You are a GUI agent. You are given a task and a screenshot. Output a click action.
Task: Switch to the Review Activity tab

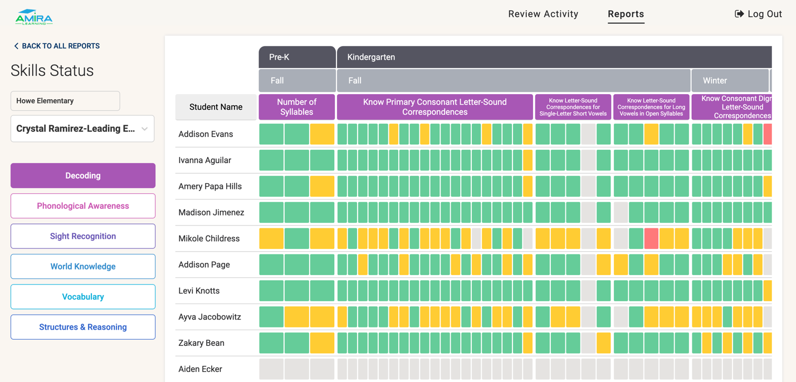pyautogui.click(x=543, y=14)
